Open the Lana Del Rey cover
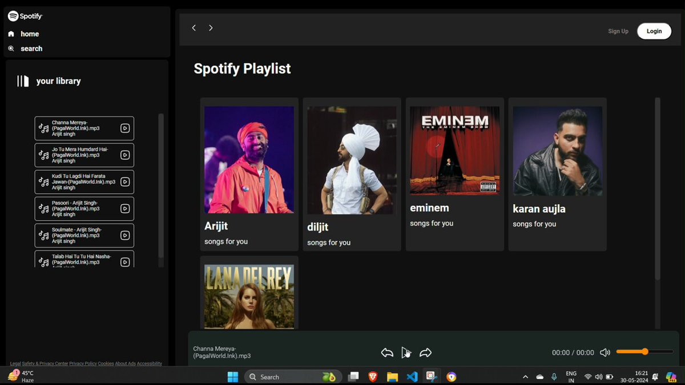The width and height of the screenshot is (685, 385). pos(249,297)
